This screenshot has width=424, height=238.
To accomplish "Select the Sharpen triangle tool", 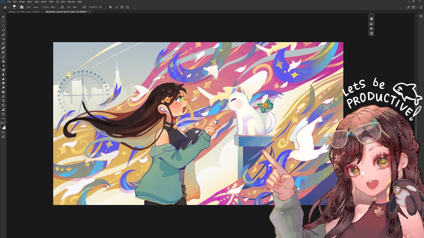I will (x=3, y=79).
